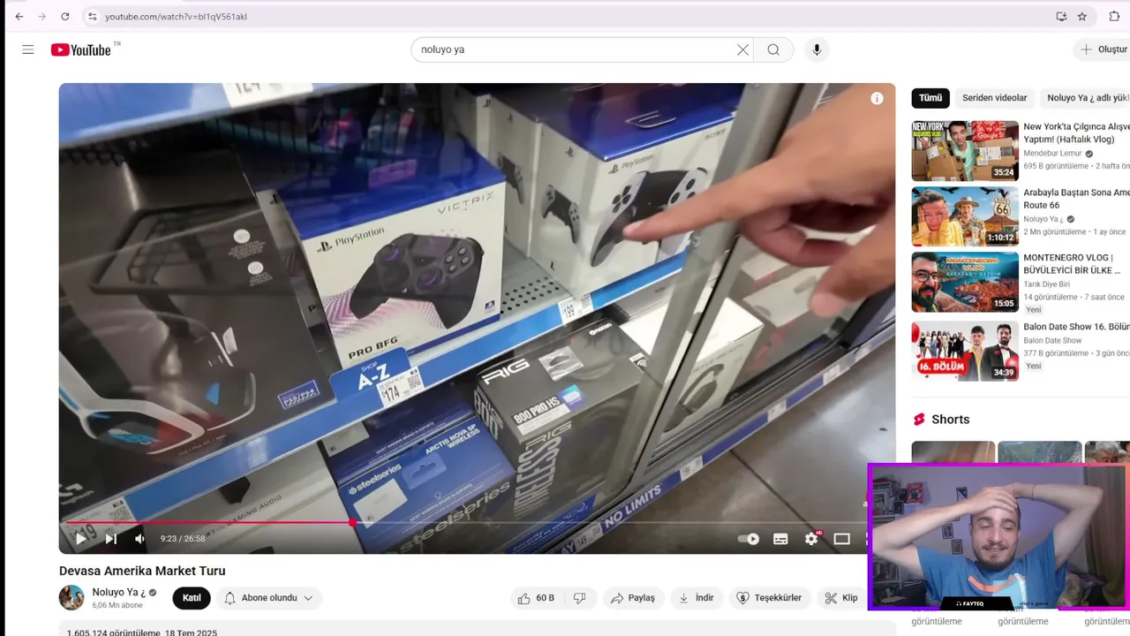Click the Teşekkürler thanks button
1130x636 pixels.
[x=769, y=598]
